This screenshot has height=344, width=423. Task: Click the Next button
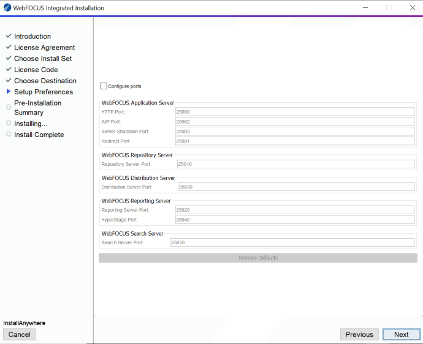point(402,334)
